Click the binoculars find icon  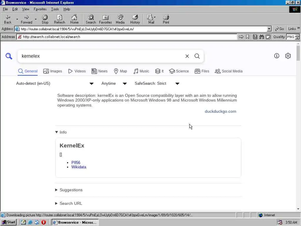point(261,37)
